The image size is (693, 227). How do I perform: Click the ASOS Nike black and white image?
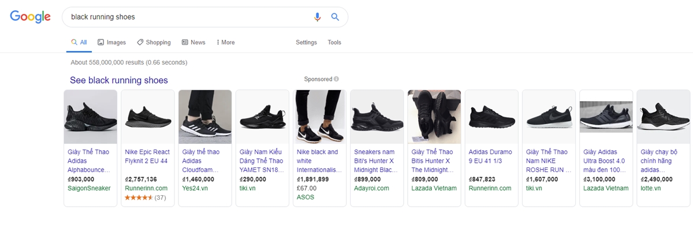(319, 117)
